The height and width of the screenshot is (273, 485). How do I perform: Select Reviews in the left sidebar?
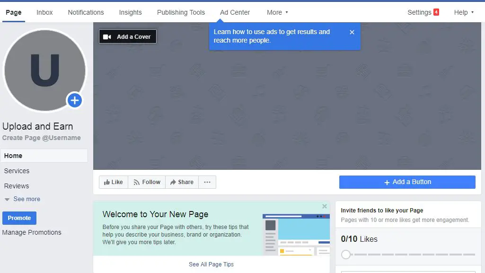click(x=17, y=186)
